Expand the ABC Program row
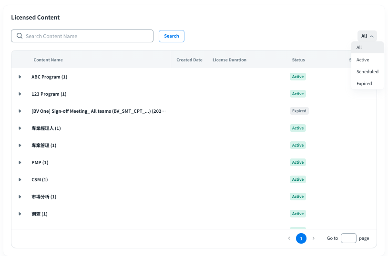This screenshot has width=388, height=256. (20, 77)
